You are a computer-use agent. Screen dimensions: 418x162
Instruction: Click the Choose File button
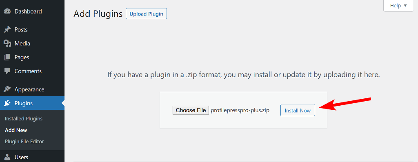(x=191, y=110)
